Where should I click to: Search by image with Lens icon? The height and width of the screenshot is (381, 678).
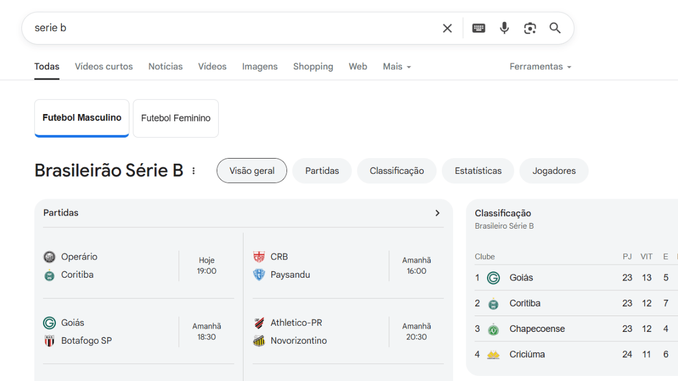pos(529,28)
